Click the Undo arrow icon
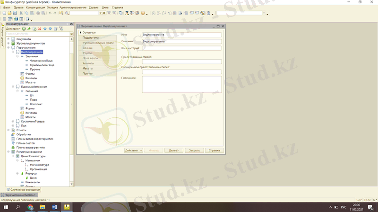The height and width of the screenshot is (212, 378). (x=50, y=13)
